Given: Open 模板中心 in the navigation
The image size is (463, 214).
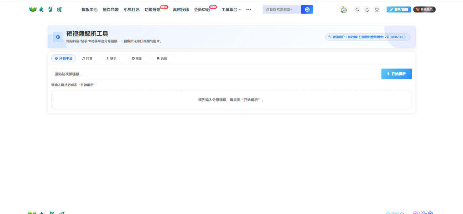Looking at the screenshot, I should (x=89, y=10).
